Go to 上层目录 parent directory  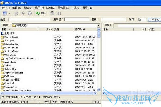coord(8,33)
